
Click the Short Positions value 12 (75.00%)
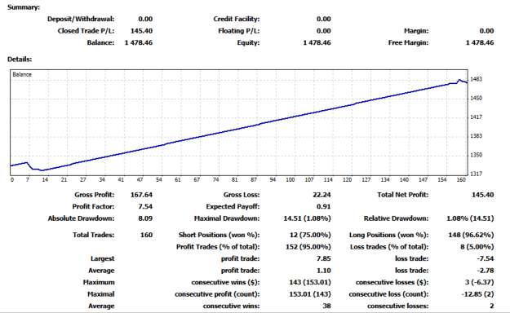pyautogui.click(x=310, y=235)
